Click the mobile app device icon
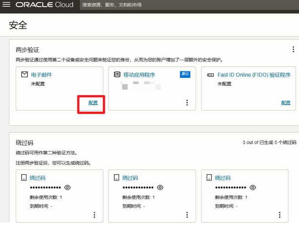299x225 pixels. coord(117,74)
